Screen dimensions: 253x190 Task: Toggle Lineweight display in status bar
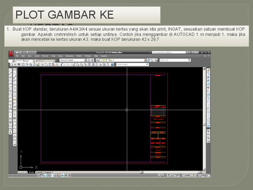(66, 176)
